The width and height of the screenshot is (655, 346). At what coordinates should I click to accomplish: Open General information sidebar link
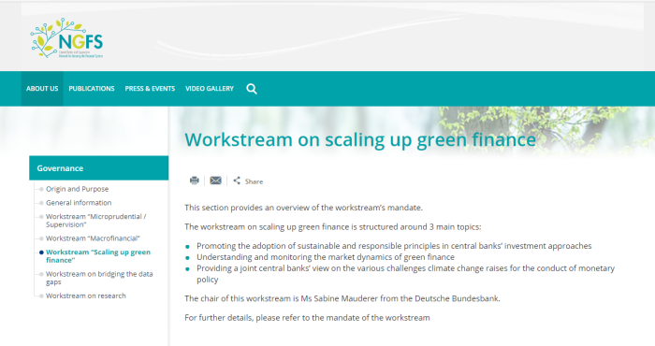pos(79,203)
